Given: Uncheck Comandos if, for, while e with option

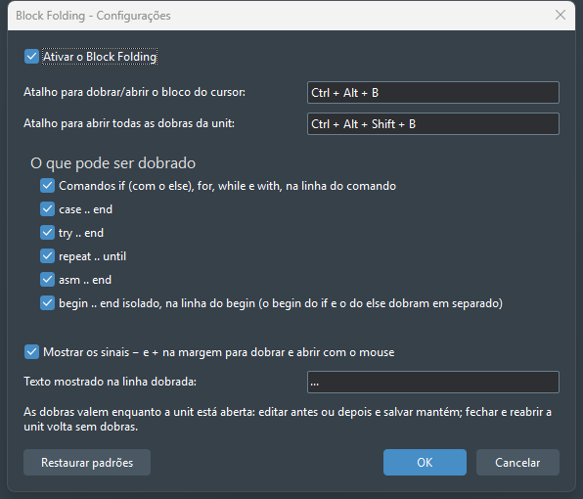Looking at the screenshot, I should tap(47, 186).
